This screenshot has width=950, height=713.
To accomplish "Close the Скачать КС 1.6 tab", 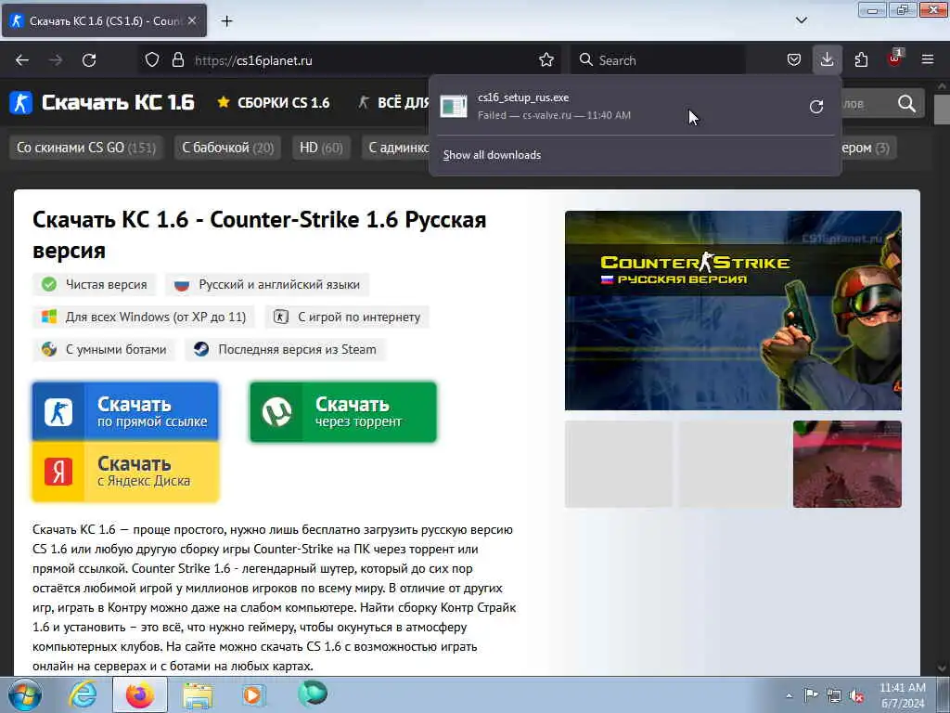I will tap(191, 20).
